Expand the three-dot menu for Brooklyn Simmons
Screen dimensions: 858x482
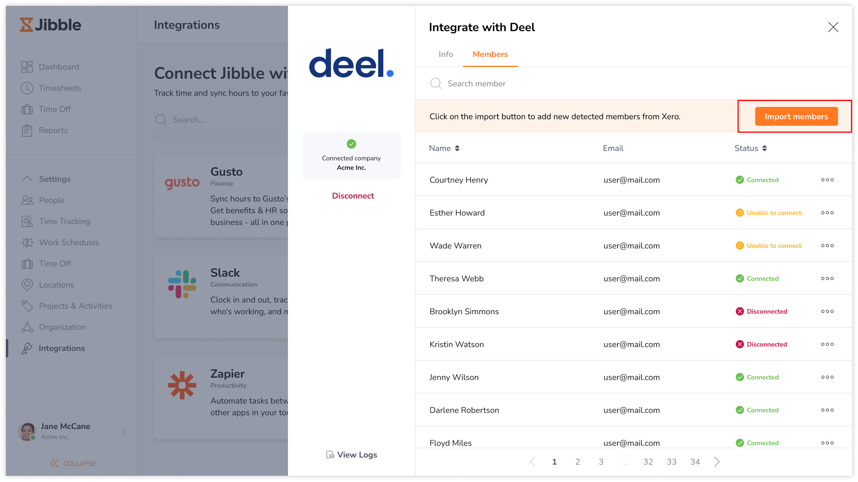(827, 311)
